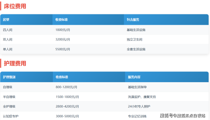Click the 护理级别 column header
Screen dimensions: 210x120
(9, 77)
